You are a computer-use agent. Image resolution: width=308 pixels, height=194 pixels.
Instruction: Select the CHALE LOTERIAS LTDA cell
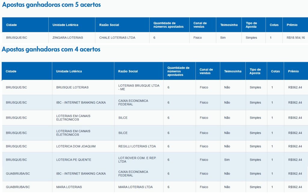(x=117, y=38)
